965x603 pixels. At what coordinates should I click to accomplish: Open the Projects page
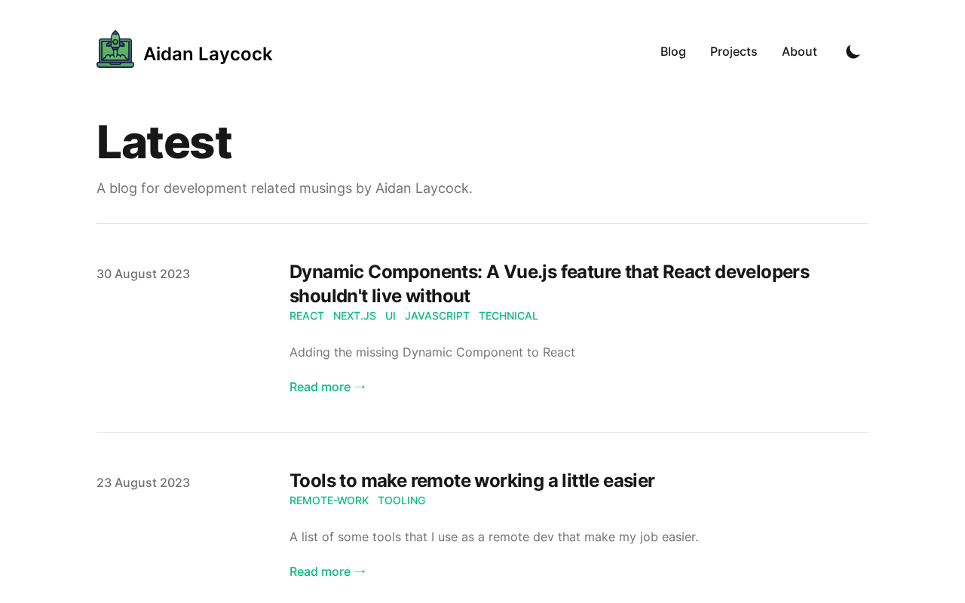click(x=734, y=52)
